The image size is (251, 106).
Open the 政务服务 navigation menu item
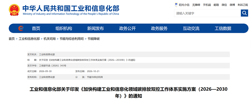(x=159, y=29)
